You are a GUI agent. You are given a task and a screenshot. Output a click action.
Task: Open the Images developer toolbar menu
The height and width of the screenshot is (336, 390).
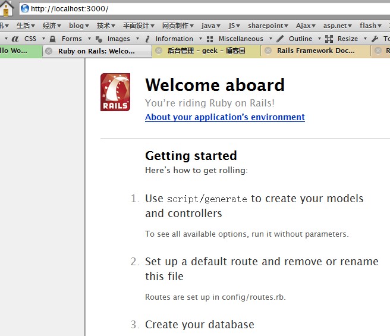[119, 39]
